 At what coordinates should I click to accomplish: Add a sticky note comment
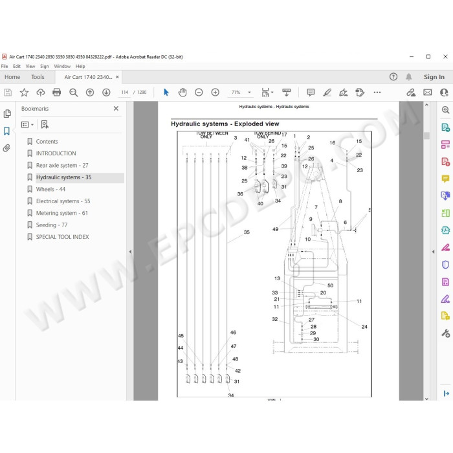pos(311,93)
